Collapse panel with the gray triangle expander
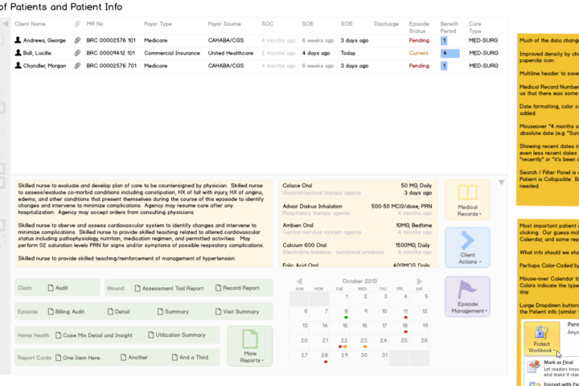 (x=503, y=183)
